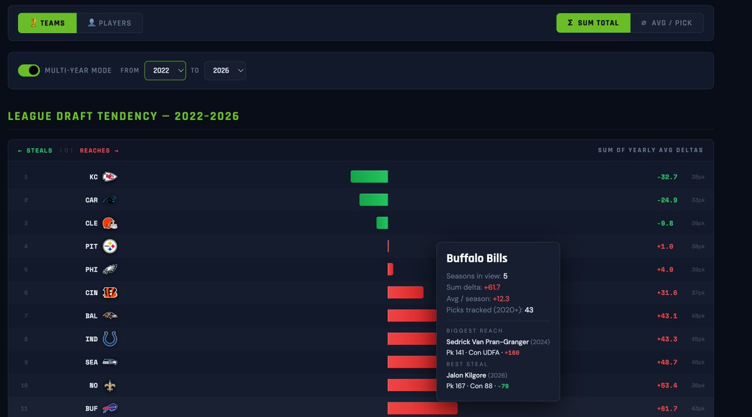The image size is (752, 417).
Task: Click the Steals legend label
Action: pos(35,150)
